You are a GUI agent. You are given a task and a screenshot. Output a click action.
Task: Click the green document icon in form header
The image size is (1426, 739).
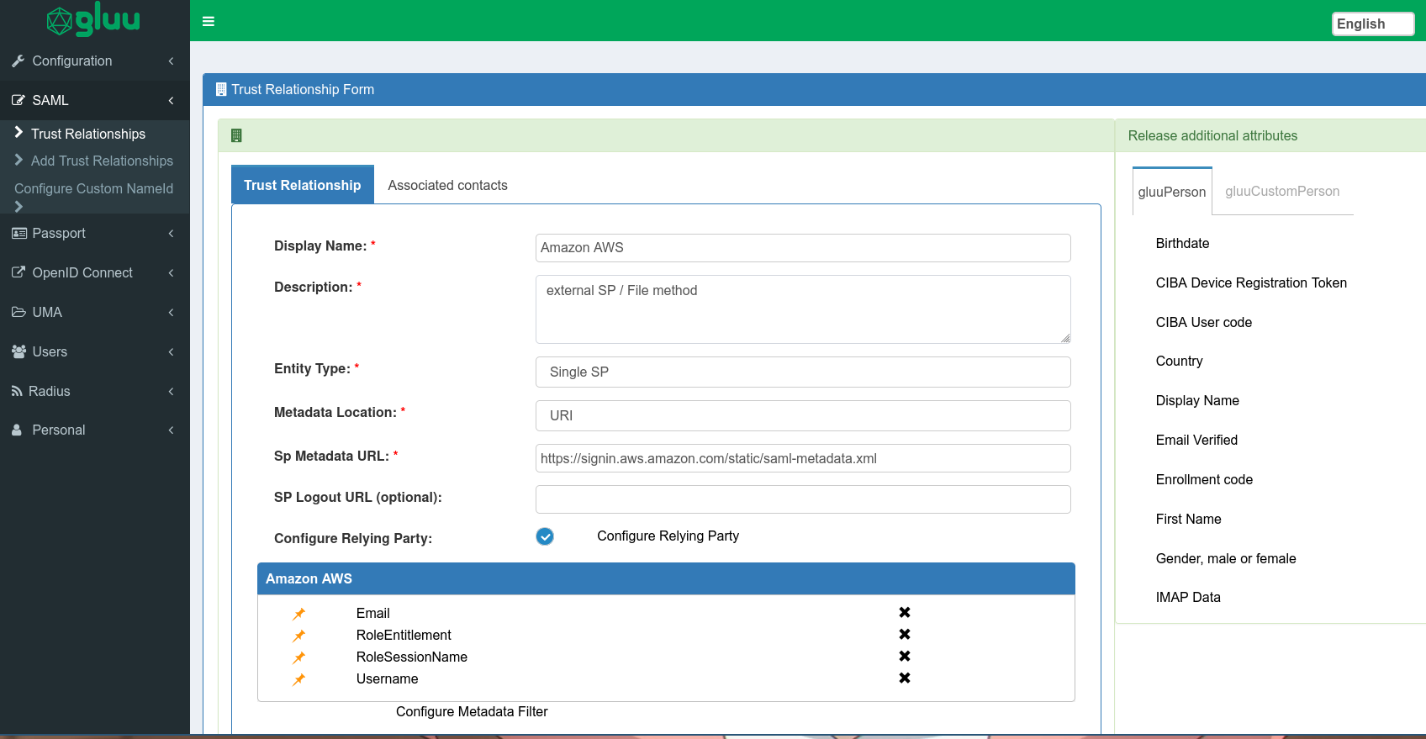click(x=236, y=135)
